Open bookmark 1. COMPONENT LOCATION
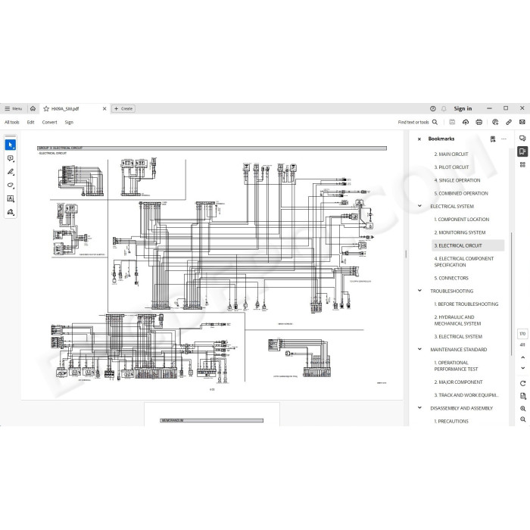The height and width of the screenshot is (530, 530). (x=461, y=220)
